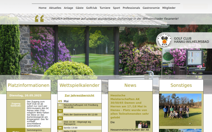Open the Professionals menu
The image size is (212, 132).
pyautogui.click(x=131, y=8)
